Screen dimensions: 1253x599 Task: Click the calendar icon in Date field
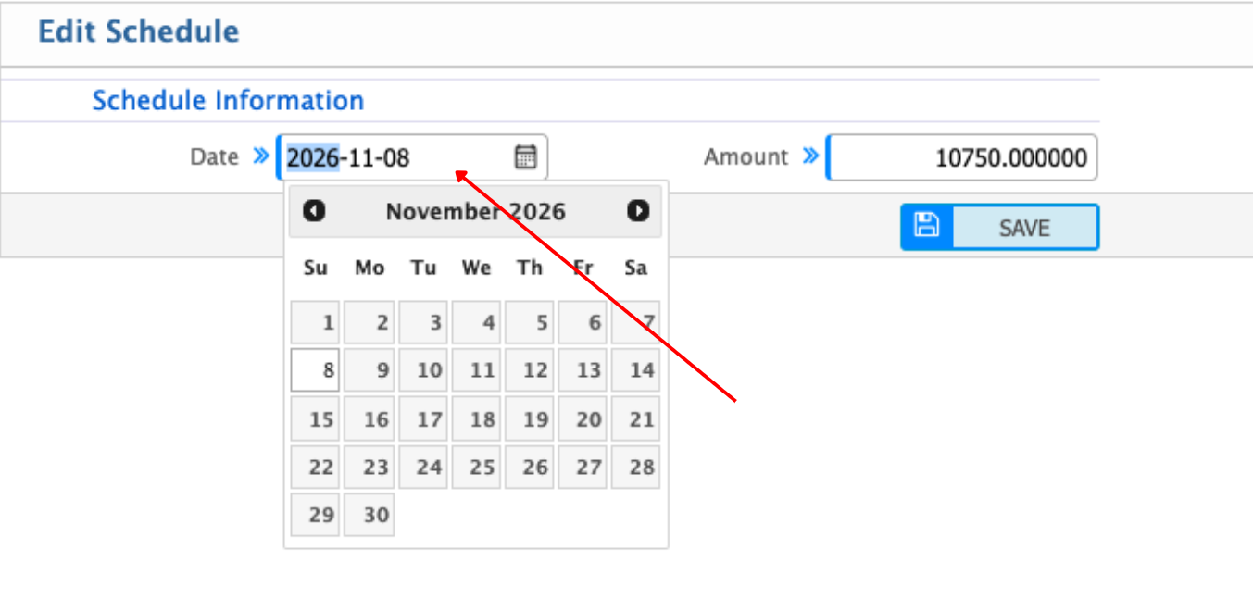coord(525,157)
